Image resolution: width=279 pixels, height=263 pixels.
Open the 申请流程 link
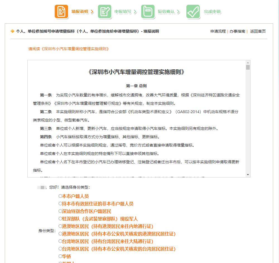(x=218, y=31)
